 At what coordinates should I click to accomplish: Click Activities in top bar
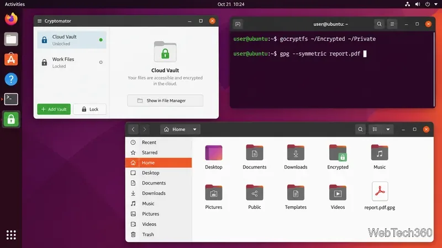pyautogui.click(x=15, y=4)
